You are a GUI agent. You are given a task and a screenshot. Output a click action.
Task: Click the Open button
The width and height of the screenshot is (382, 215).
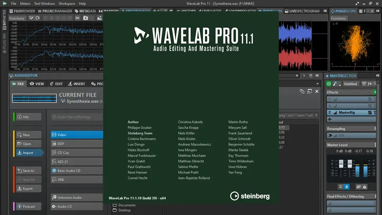(x=28, y=144)
